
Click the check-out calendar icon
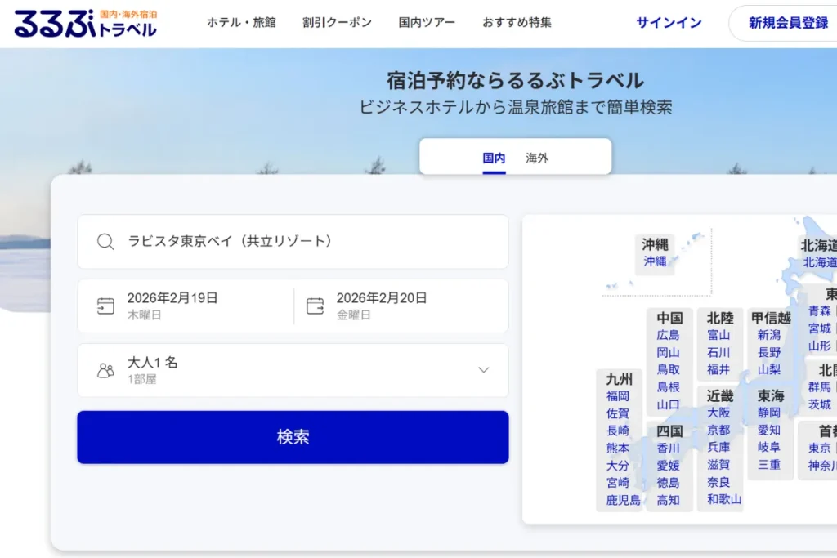pyautogui.click(x=315, y=305)
